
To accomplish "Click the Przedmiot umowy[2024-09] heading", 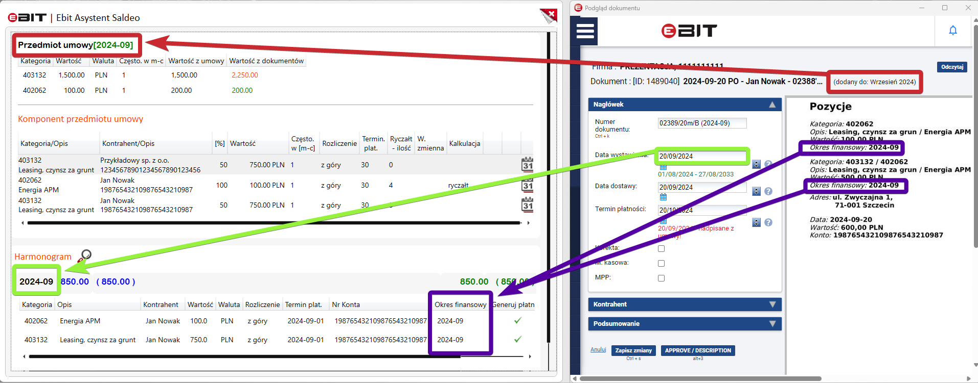I will pos(75,45).
